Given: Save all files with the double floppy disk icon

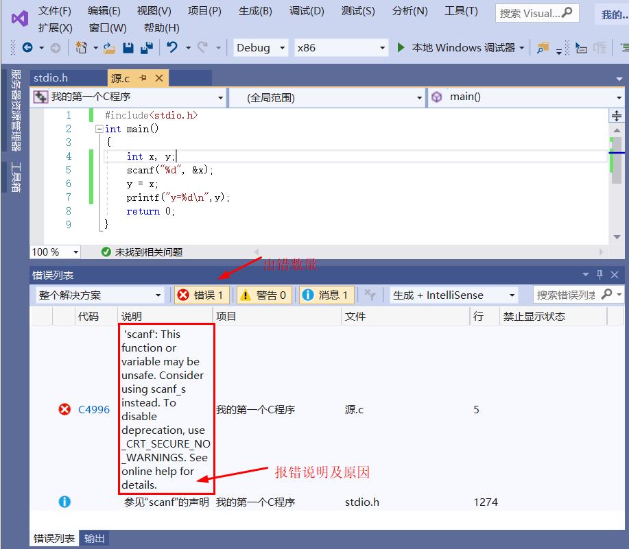Looking at the screenshot, I should [147, 48].
